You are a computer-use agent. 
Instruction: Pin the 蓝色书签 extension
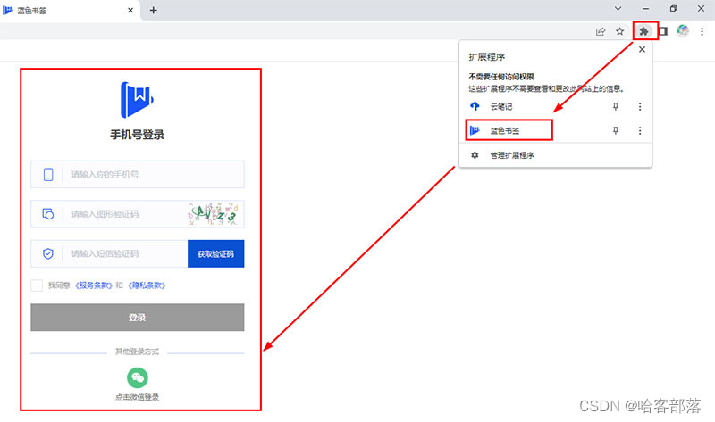tap(616, 130)
